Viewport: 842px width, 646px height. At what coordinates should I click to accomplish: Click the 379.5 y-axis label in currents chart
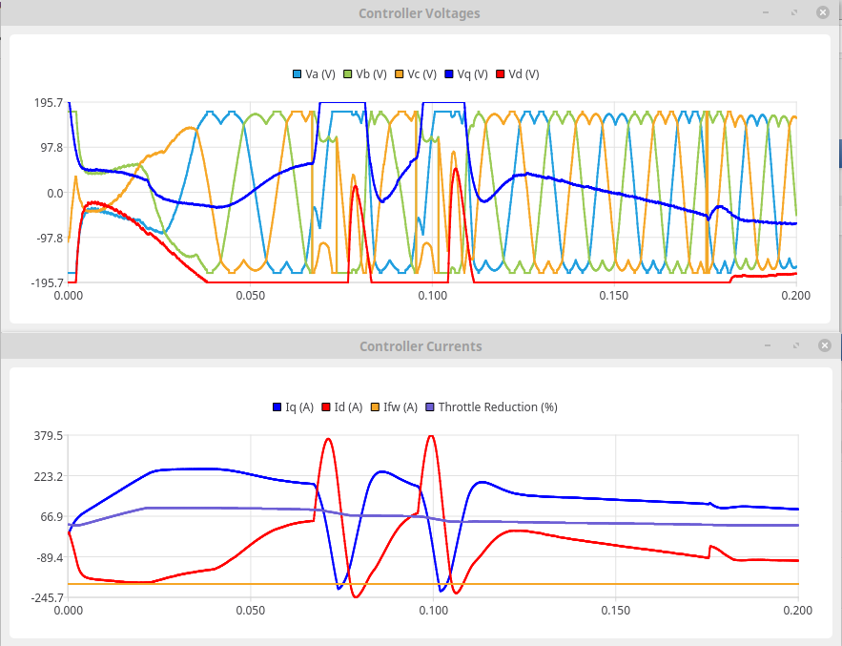pyautogui.click(x=48, y=436)
